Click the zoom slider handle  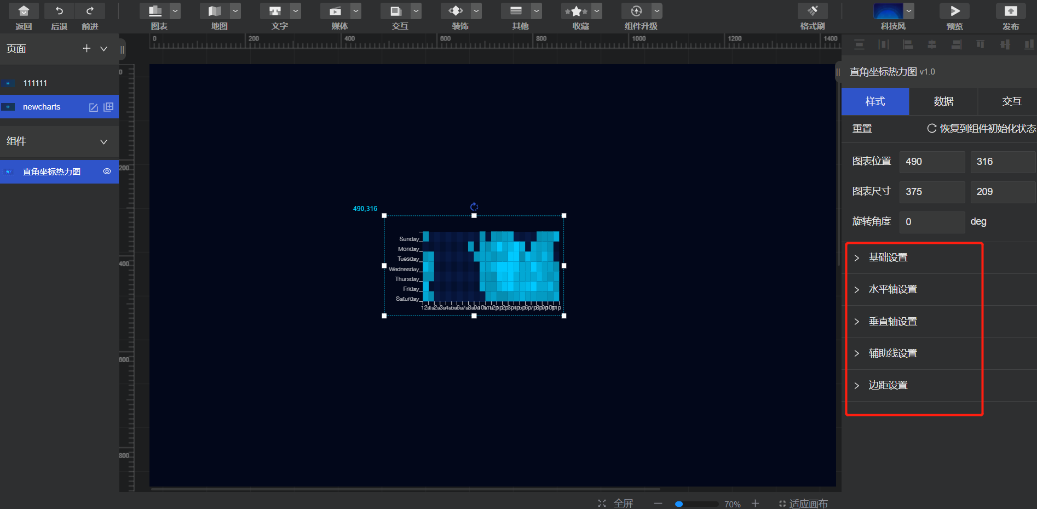(679, 504)
